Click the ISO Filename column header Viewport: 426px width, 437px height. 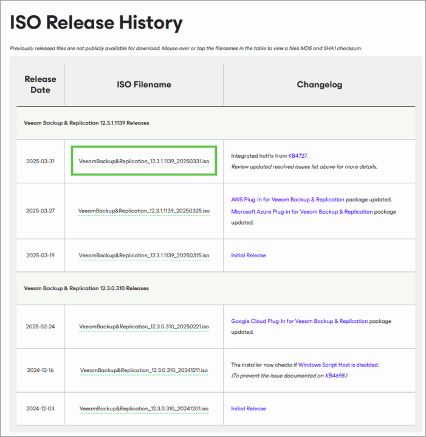point(144,84)
